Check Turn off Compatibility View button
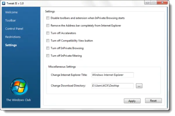Screen dimensions: 175x116 click(x=48, y=41)
